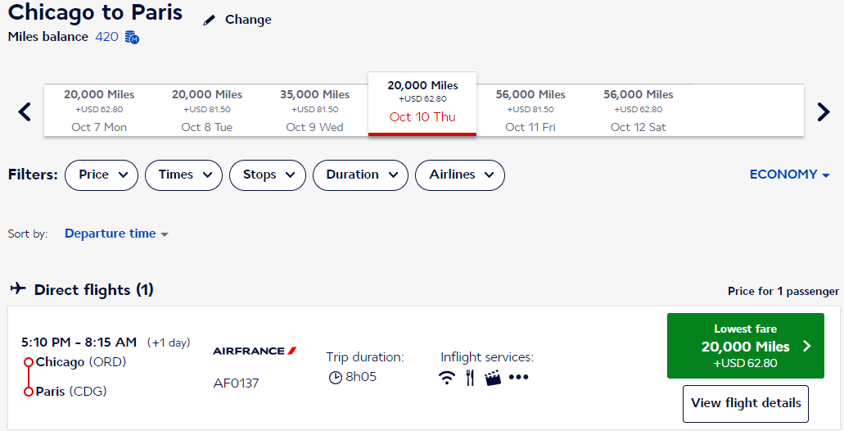This screenshot has width=844, height=431.
Task: Switch to Oct 11 Fri fares
Action: pos(530,111)
